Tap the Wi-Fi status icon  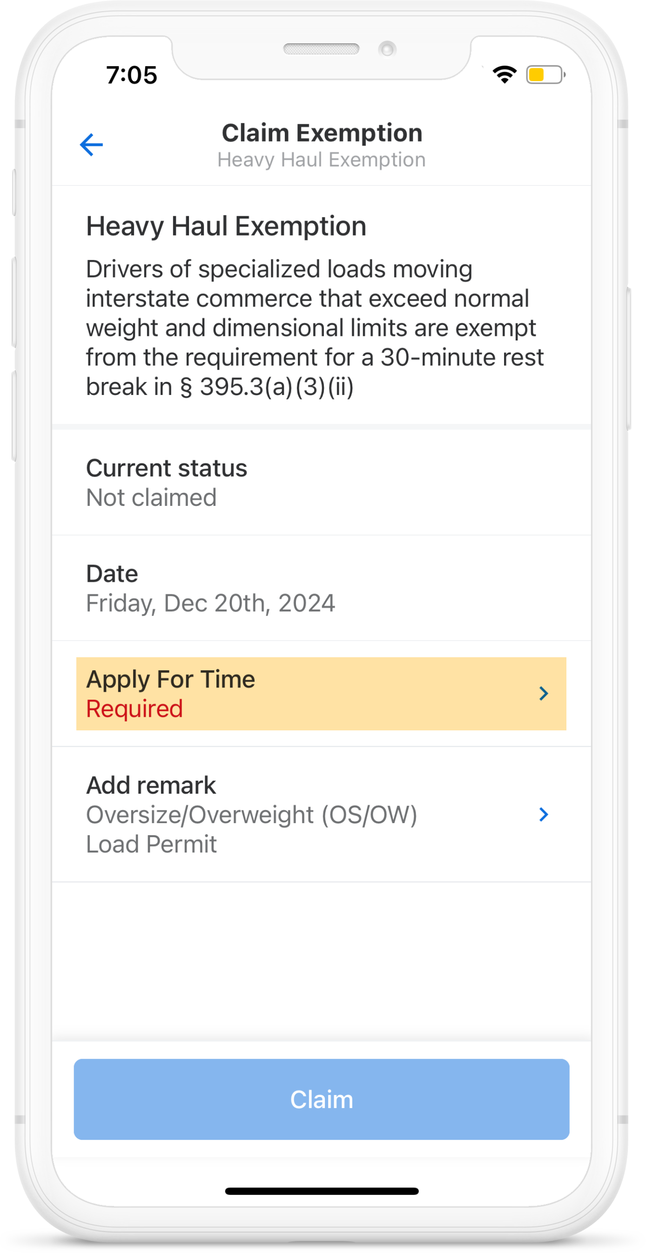point(505,75)
